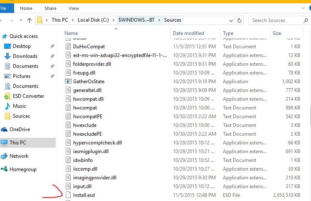Select Quick access in navigation pane
Image resolution: width=311 pixels, height=201 pixels.
click(24, 36)
